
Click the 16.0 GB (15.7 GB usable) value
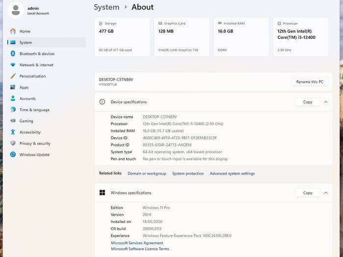pos(163,131)
